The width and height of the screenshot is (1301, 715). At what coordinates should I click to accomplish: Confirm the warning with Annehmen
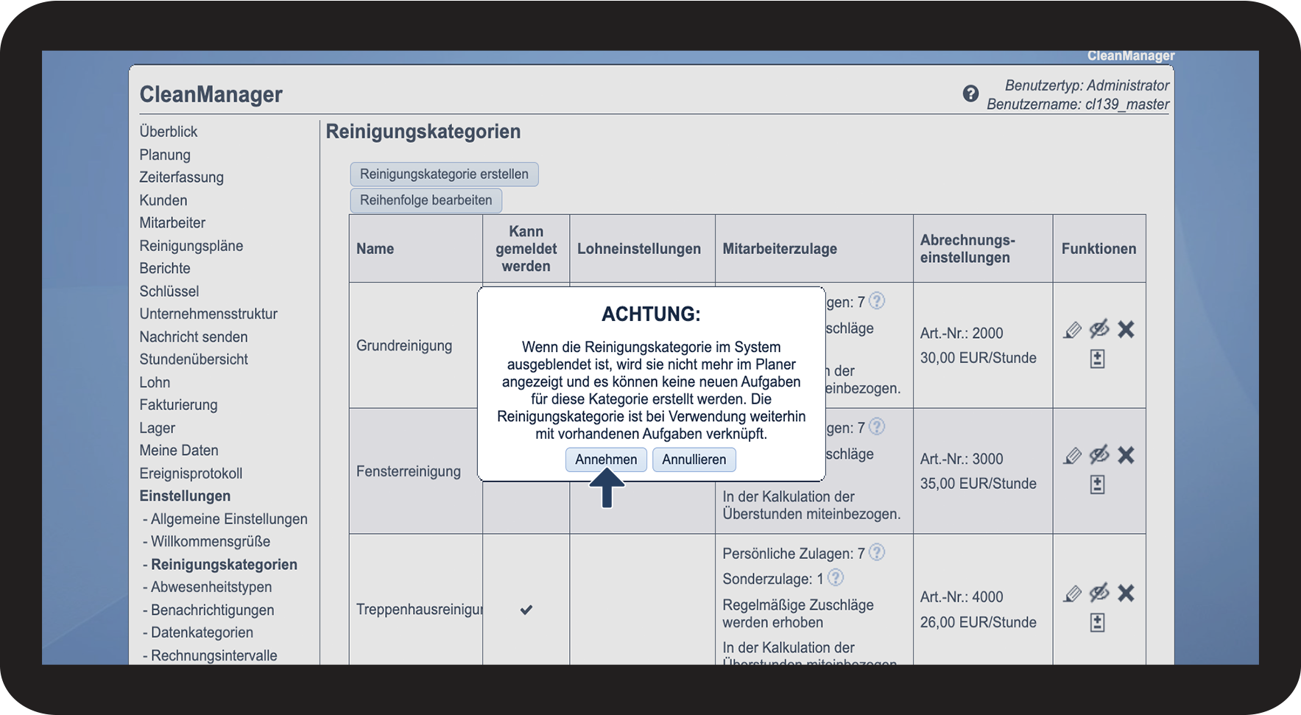tap(606, 459)
